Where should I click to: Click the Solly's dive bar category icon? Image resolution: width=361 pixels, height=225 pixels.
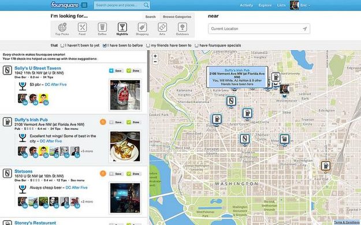(x=8, y=70)
